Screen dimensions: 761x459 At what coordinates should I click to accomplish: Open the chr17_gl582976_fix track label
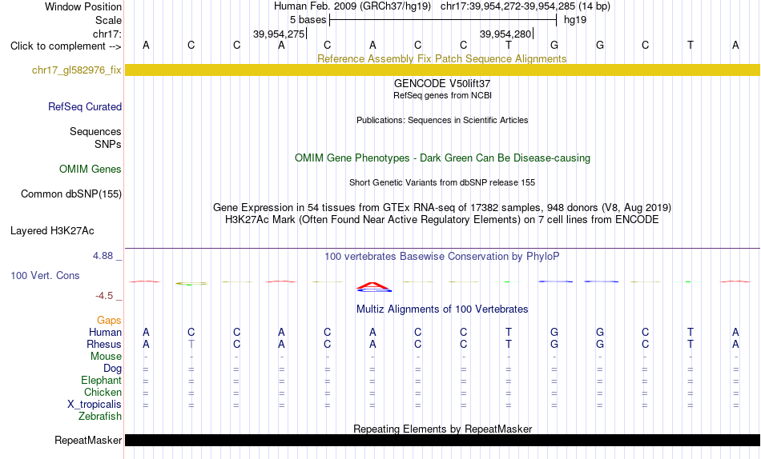pyautogui.click(x=76, y=70)
